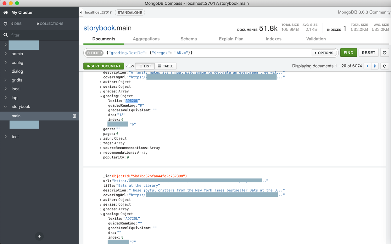Expand the tags array in first document
The image size is (391, 244).
point(101,143)
